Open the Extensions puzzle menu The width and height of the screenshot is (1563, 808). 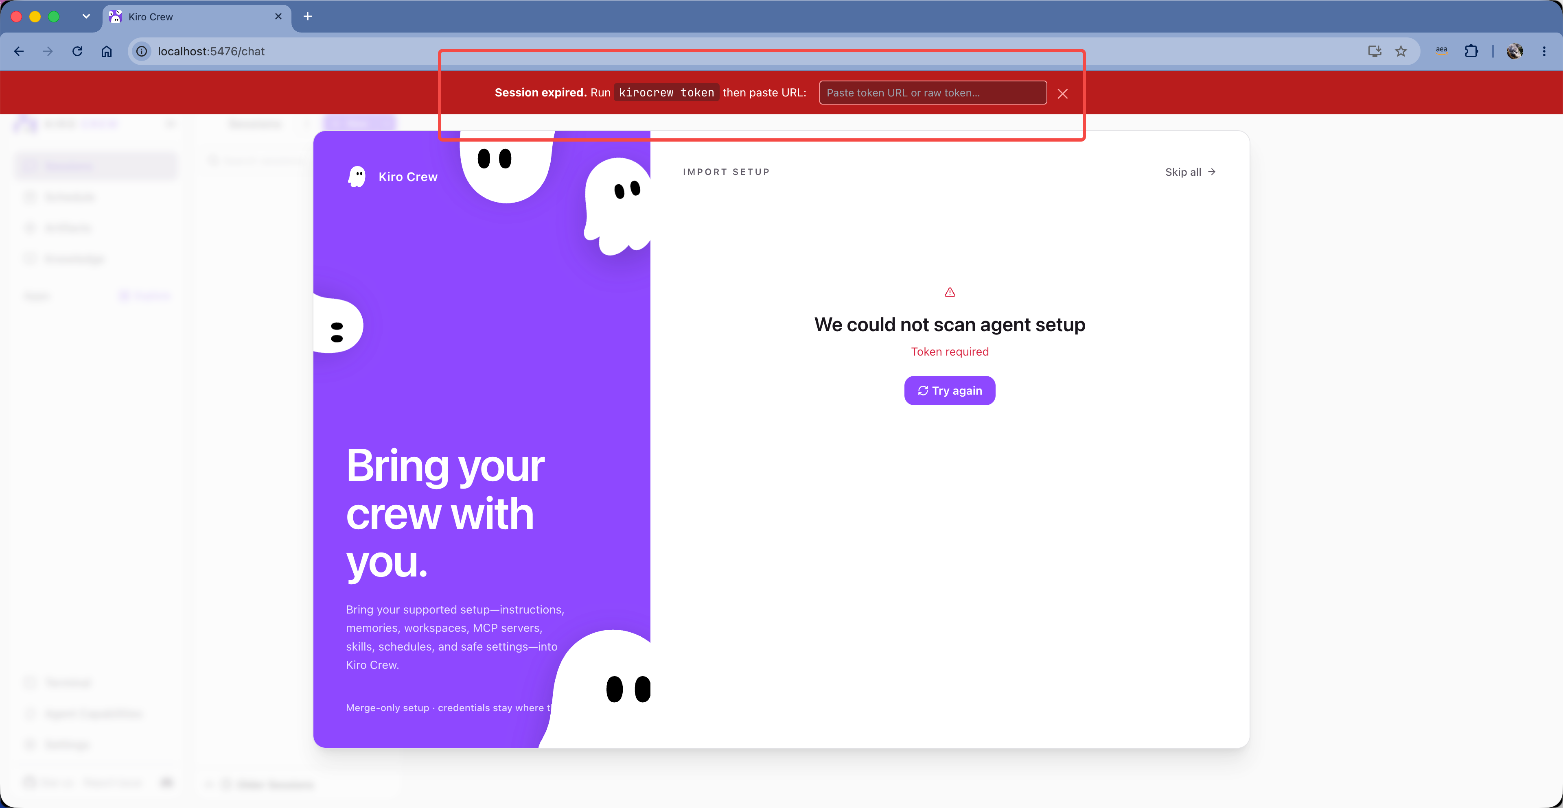[1471, 52]
